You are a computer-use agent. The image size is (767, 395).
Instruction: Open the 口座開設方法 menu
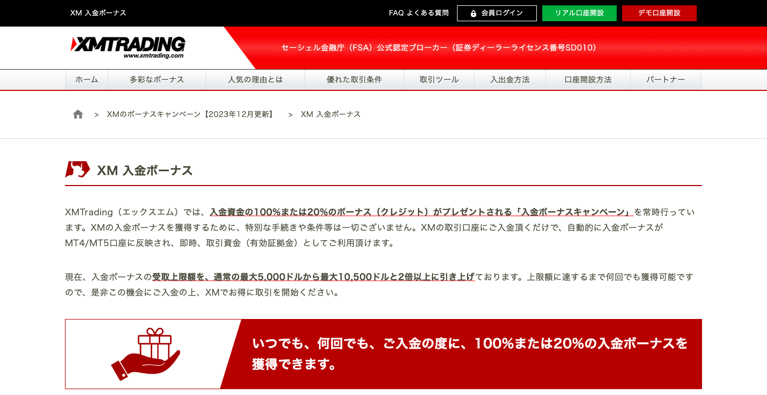tap(588, 80)
